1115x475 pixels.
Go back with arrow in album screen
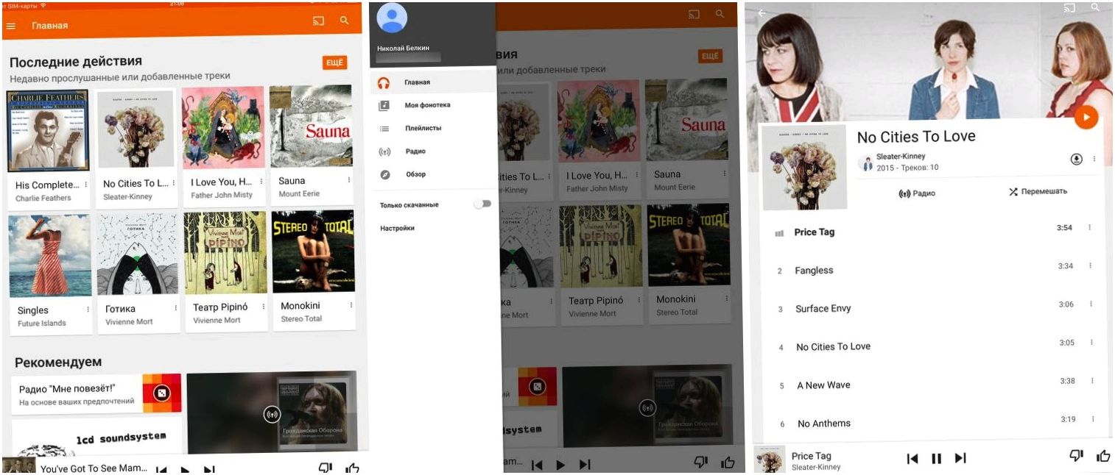tap(762, 12)
